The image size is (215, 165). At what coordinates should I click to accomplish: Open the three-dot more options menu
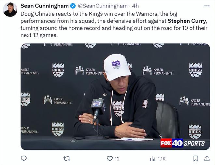coord(207,6)
